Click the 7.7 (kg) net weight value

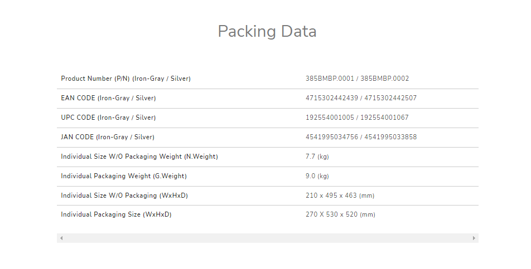click(x=317, y=156)
